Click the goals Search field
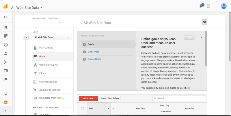Viewport: 231px width, 116px height. pyautogui.click(x=179, y=98)
